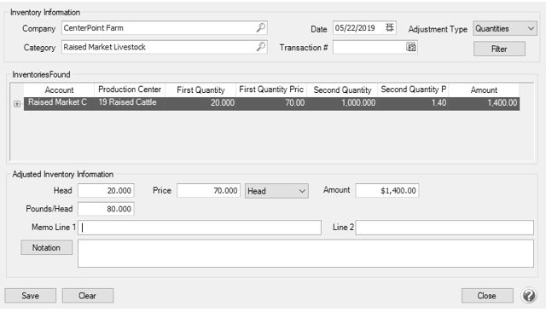Click the Filter button
Viewport: 546px width, 312px height.
[499, 49]
